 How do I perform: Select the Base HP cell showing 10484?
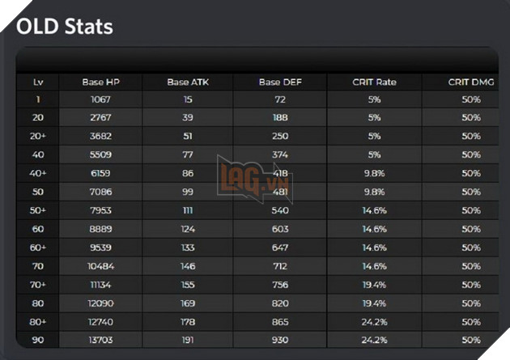point(100,265)
